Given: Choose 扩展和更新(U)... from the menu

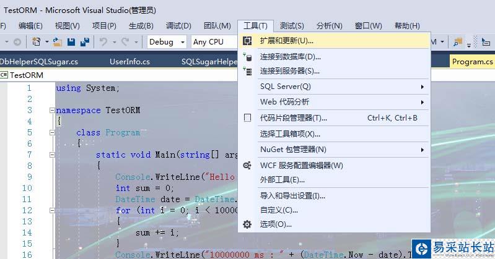Looking at the screenshot, I should tap(335, 41).
